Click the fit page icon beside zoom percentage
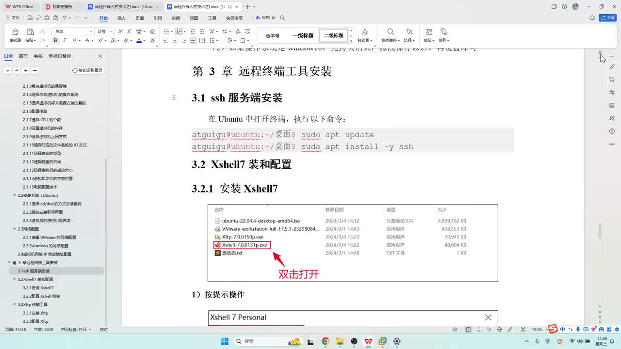 pyautogui.click(x=523, y=330)
